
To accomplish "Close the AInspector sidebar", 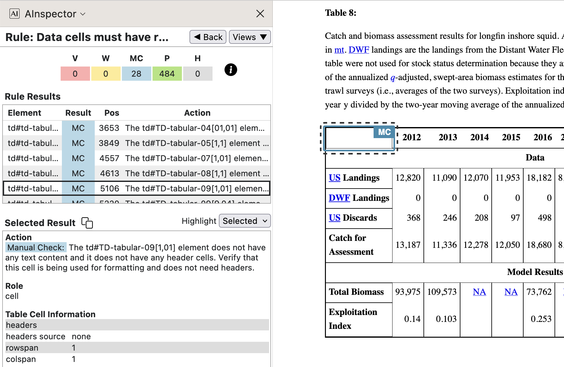I will 260,14.
